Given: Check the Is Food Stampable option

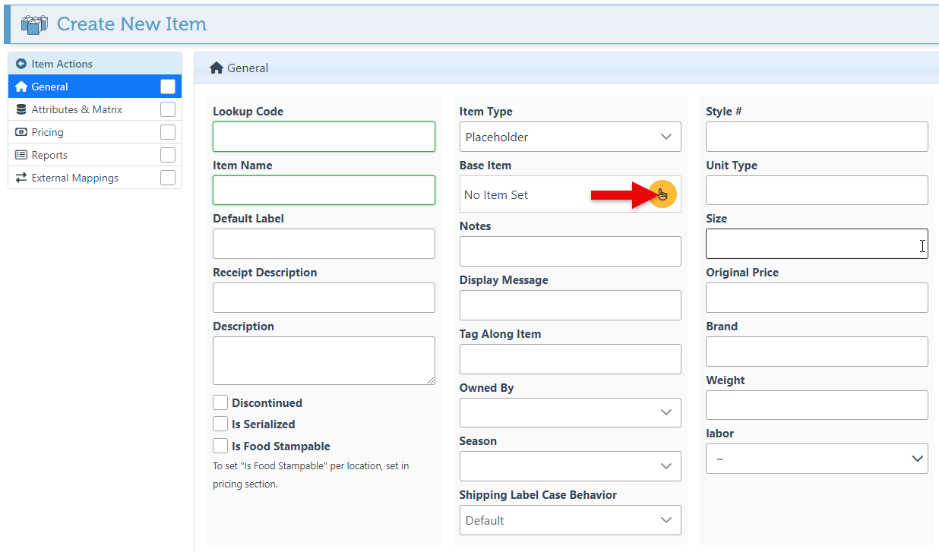Looking at the screenshot, I should coord(220,446).
